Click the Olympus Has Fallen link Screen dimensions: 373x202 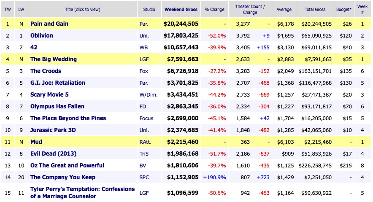tap(57, 107)
